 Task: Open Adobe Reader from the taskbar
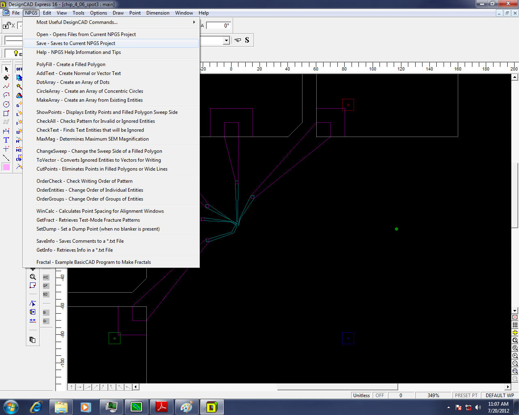tap(162, 407)
